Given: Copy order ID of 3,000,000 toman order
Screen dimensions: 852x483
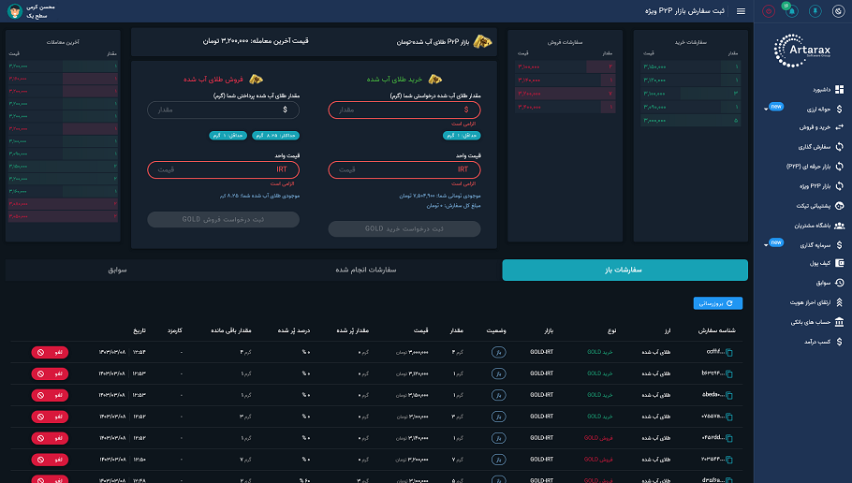Looking at the screenshot, I should click(x=729, y=353).
